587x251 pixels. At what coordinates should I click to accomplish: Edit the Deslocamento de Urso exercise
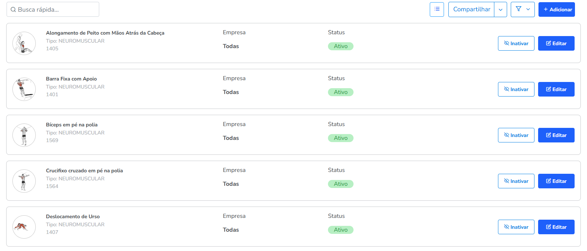point(556,227)
